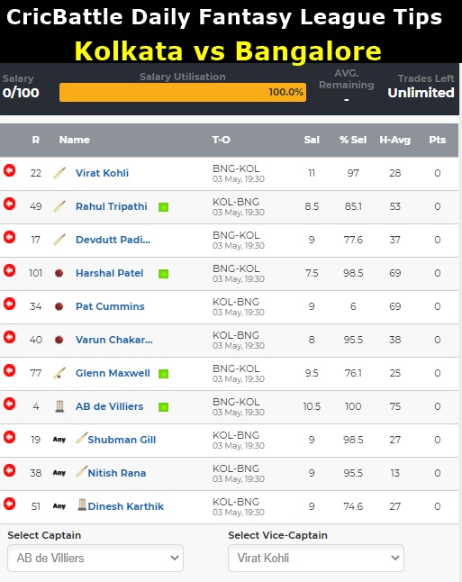Viewport: 462px width, 582px height.
Task: Open the Select Vice-Captain dropdown
Action: point(316,558)
